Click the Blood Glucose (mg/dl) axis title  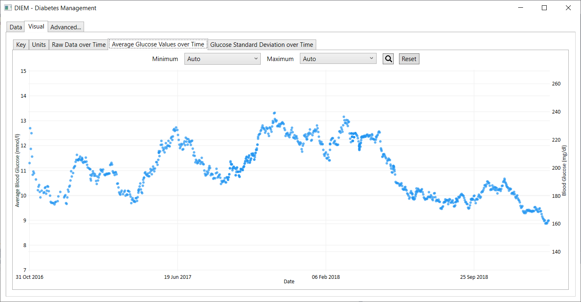[564, 171]
